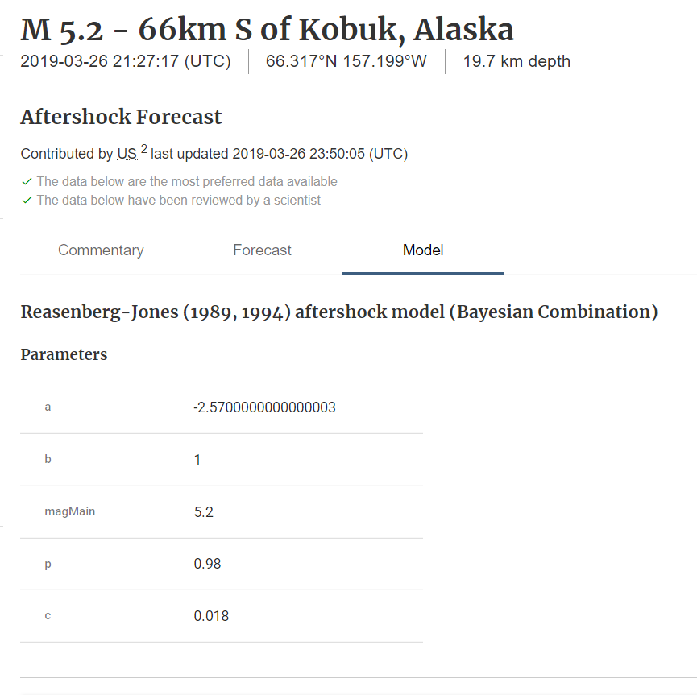Click the b parameter value 1
The width and height of the screenshot is (697, 695).
click(197, 460)
